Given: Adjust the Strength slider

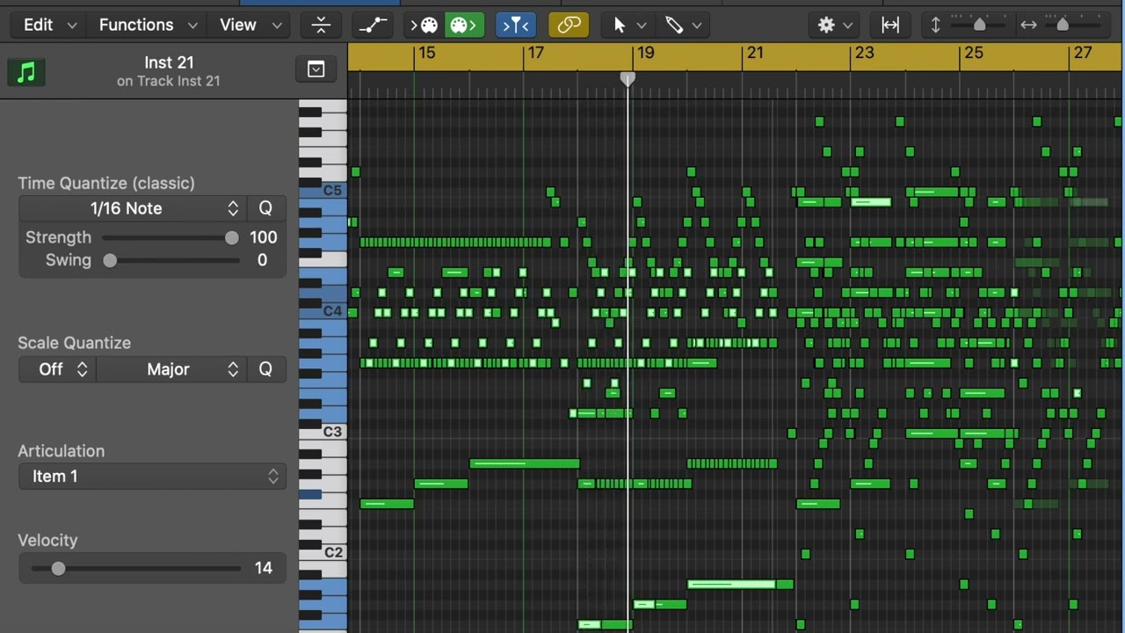Looking at the screenshot, I should point(170,237).
